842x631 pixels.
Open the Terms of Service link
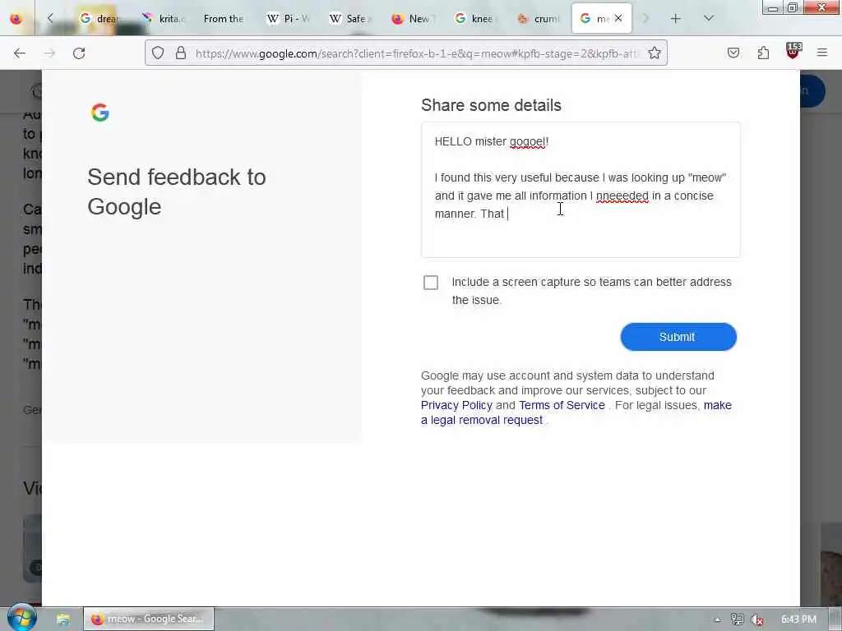[x=562, y=405]
